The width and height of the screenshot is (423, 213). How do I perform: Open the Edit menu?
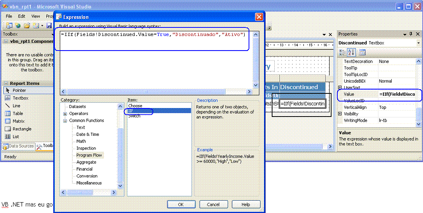(21, 16)
